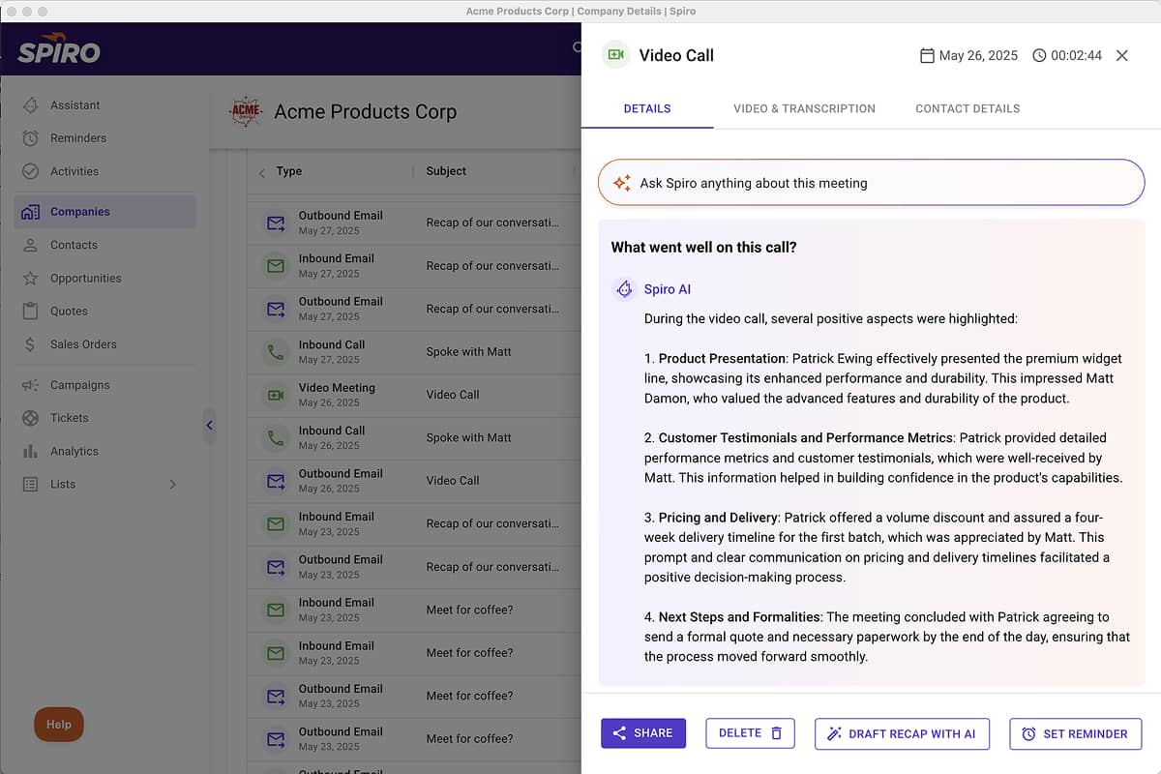Click the green video call icon in panel header
This screenshot has width=1161, height=774.
tap(614, 55)
